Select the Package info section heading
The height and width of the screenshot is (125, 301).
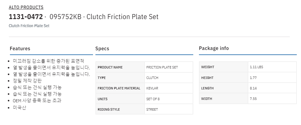(214, 48)
